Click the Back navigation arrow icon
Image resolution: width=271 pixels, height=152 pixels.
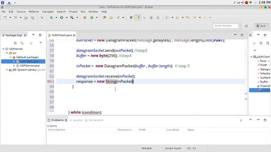point(195,18)
